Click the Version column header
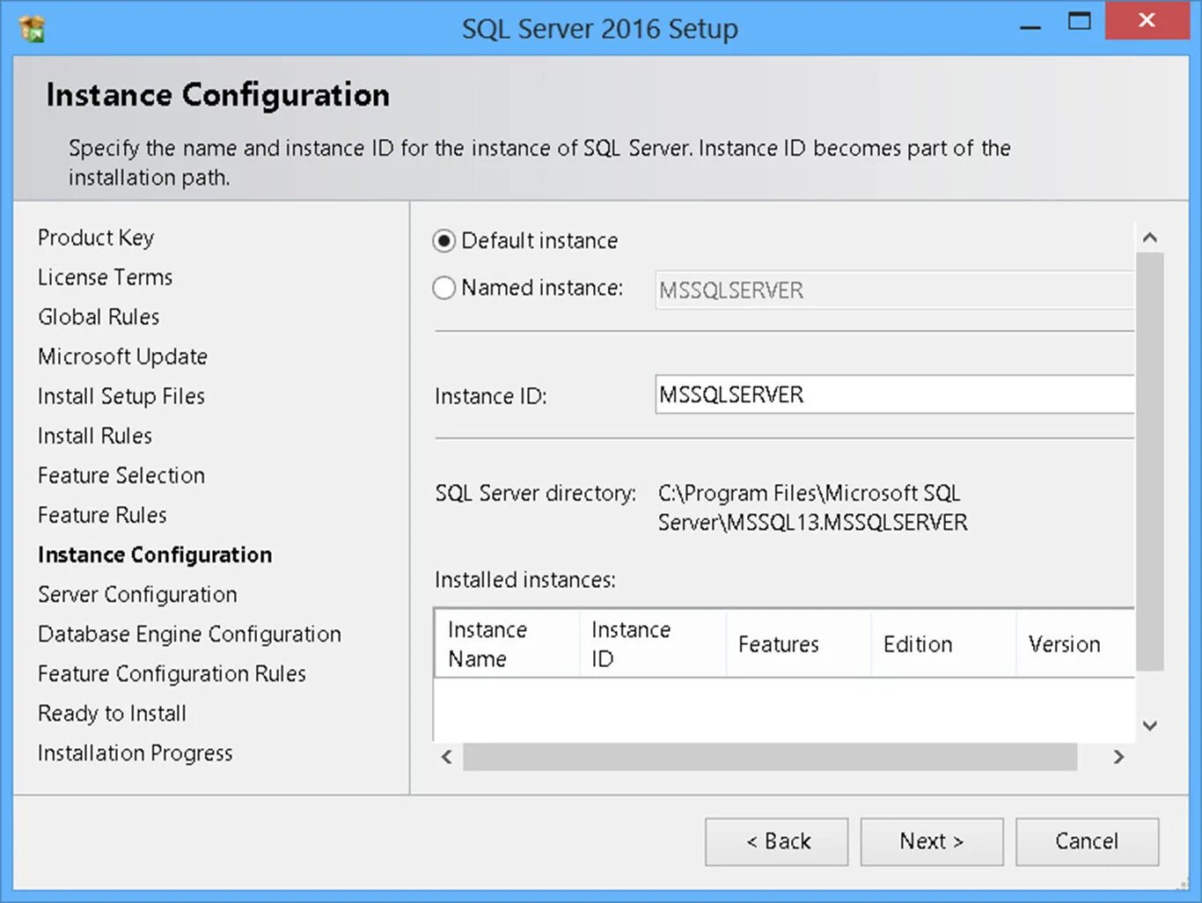The width and height of the screenshot is (1202, 903). pyautogui.click(x=1075, y=644)
